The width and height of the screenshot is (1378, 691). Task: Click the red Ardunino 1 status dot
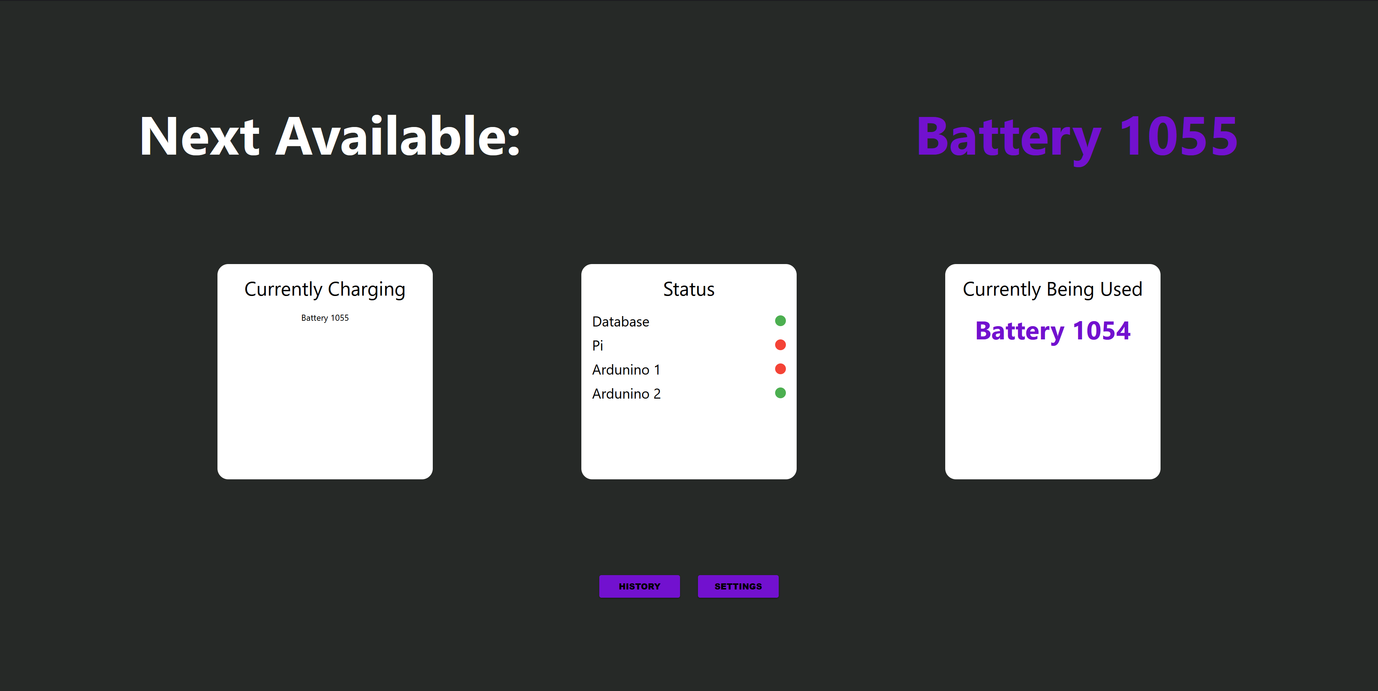tap(780, 369)
